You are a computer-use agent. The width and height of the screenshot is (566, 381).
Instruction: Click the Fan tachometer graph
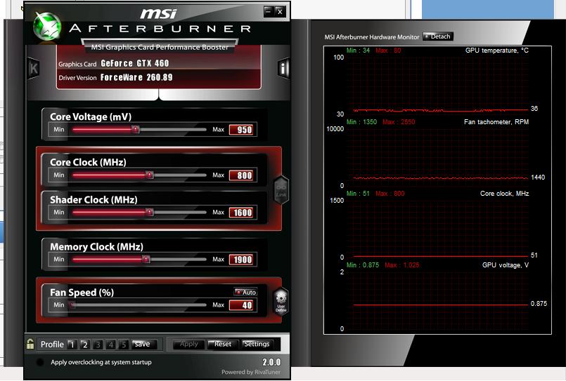click(x=437, y=156)
